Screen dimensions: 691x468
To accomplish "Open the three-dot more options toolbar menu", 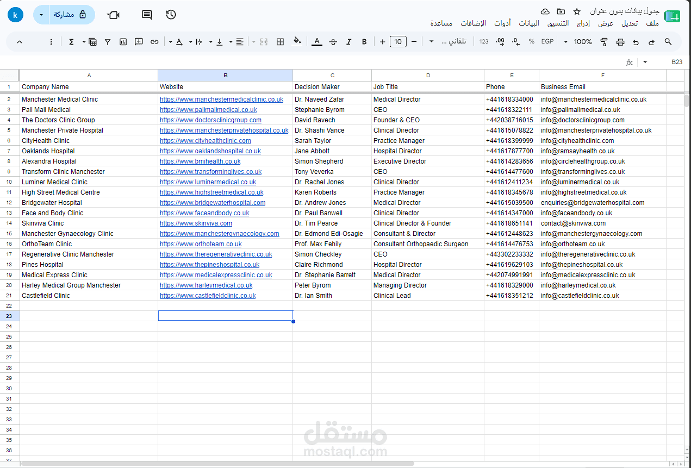I will coord(51,42).
